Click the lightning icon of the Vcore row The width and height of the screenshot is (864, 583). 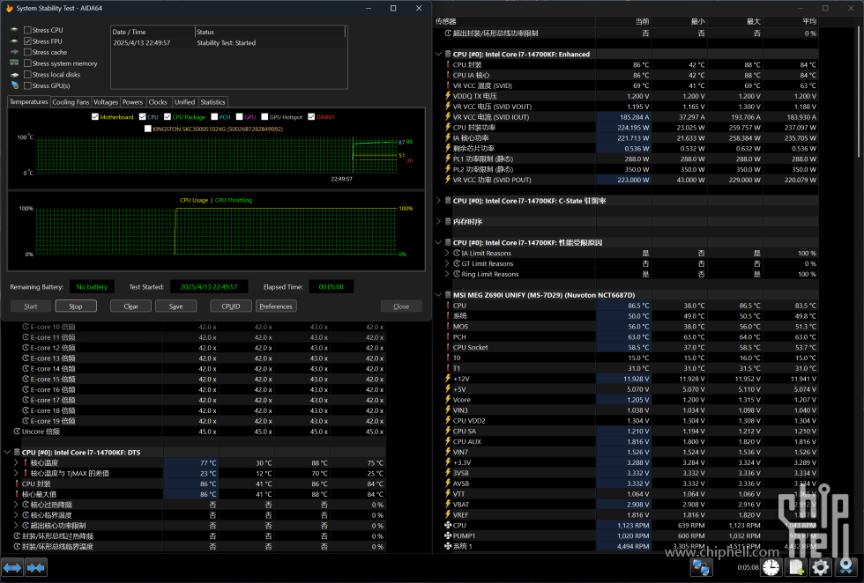pos(448,400)
